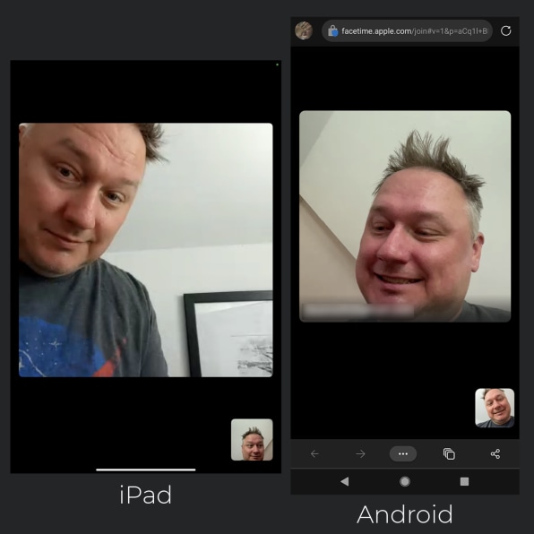Tap the Android main video tile

pyautogui.click(x=405, y=216)
